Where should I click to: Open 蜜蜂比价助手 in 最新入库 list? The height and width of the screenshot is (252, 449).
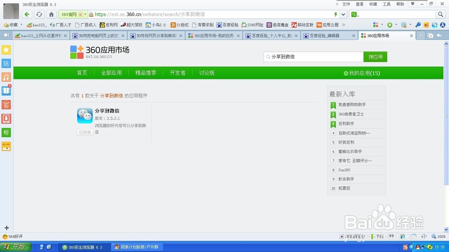tap(350, 152)
